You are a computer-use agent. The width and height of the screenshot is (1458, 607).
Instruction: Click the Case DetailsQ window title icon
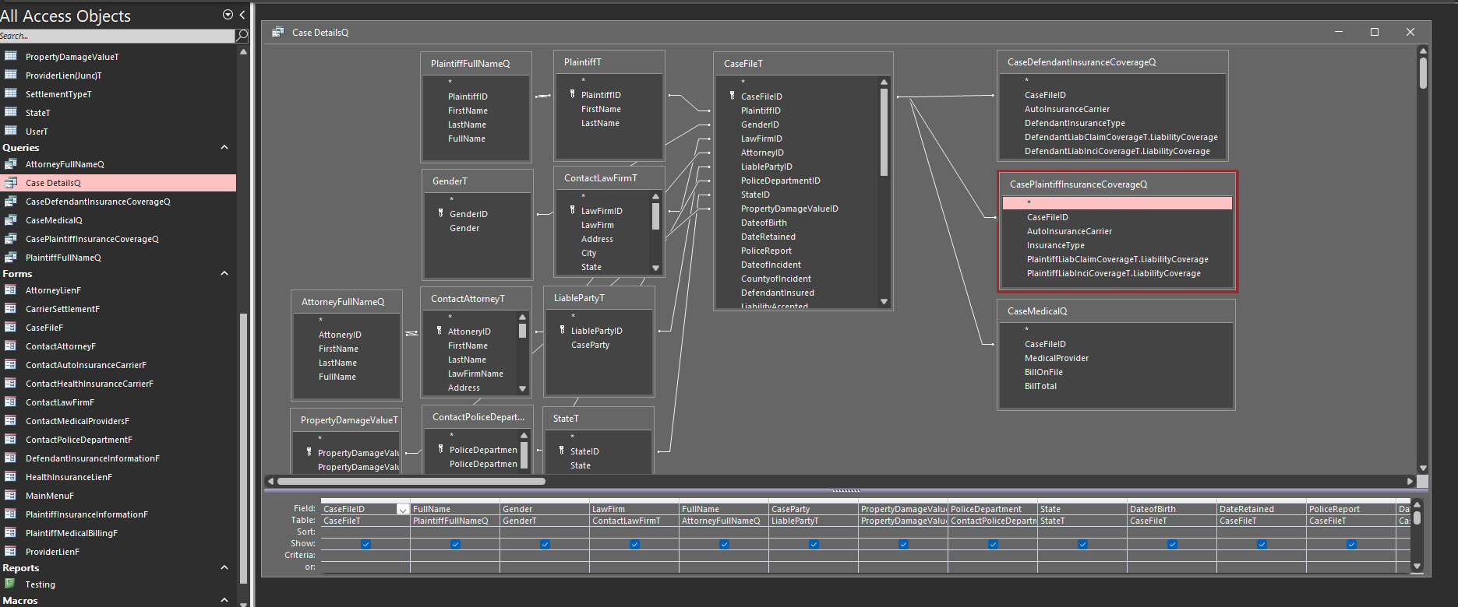pos(277,32)
